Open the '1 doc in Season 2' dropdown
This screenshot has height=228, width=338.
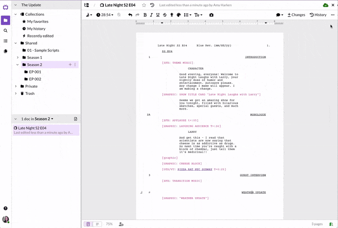37,119
